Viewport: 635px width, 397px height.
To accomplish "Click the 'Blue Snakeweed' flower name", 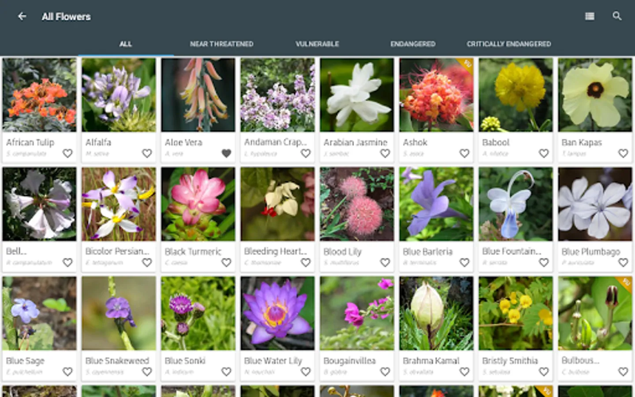I will pyautogui.click(x=117, y=361).
